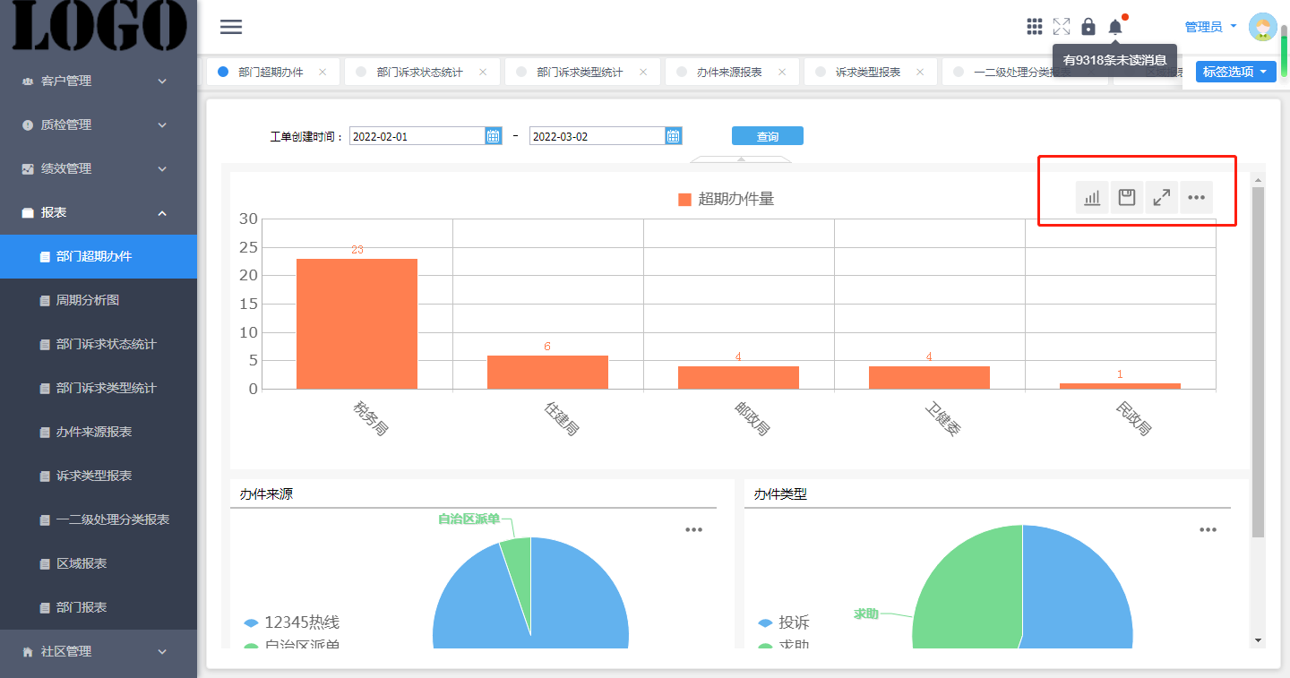Open 部门报表 in the sidebar
Screen dimensions: 1290x678
tap(99, 607)
